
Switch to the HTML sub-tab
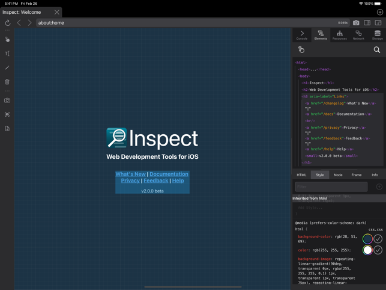coord(301,174)
